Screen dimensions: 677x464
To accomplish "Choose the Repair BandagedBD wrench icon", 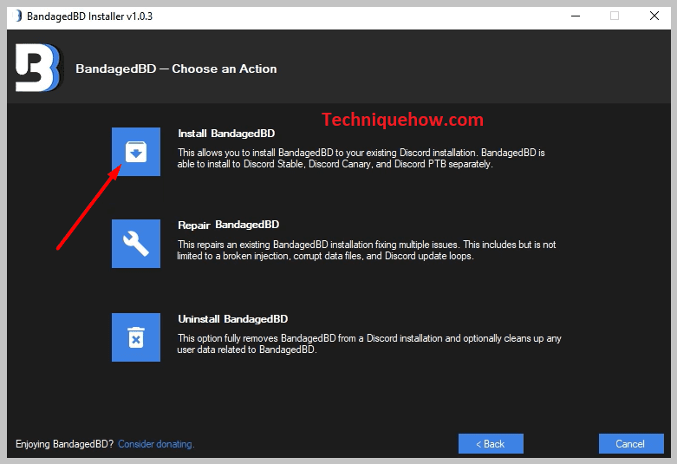I will [x=135, y=244].
